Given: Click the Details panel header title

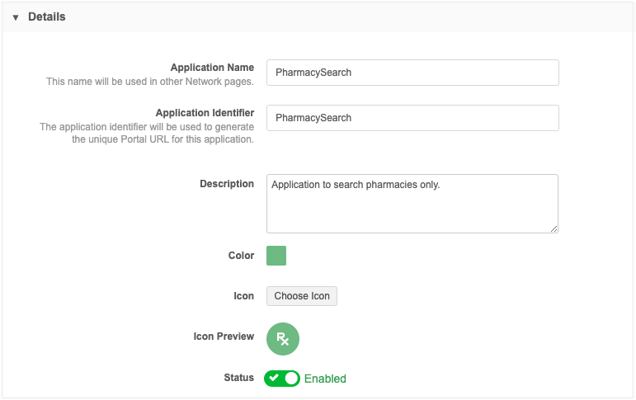Looking at the screenshot, I should 46,16.
